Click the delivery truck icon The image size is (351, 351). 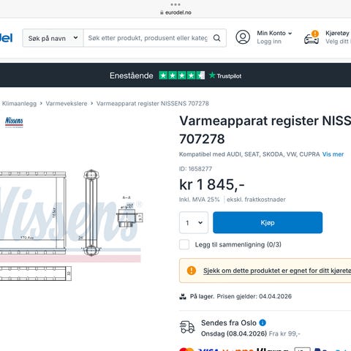coord(187,327)
